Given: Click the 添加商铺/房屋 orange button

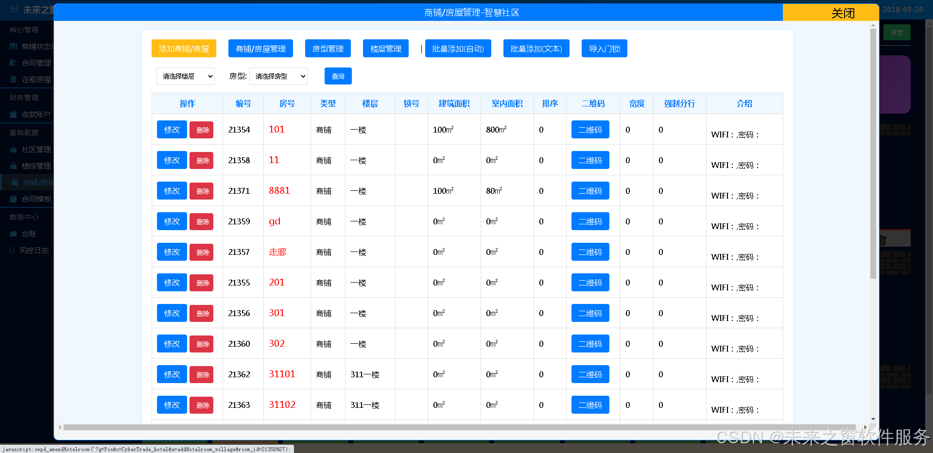Looking at the screenshot, I should click(184, 49).
